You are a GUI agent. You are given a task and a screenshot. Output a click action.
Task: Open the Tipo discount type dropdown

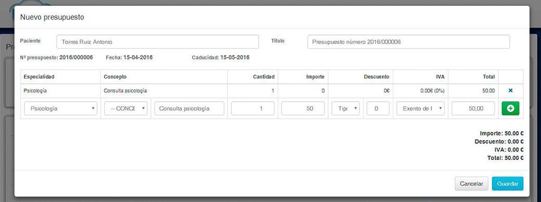click(346, 108)
